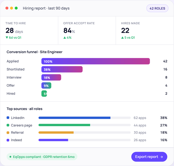Click the Interview count 8
Image resolution: width=174 pixels, height=166 pixels.
tap(166, 77)
